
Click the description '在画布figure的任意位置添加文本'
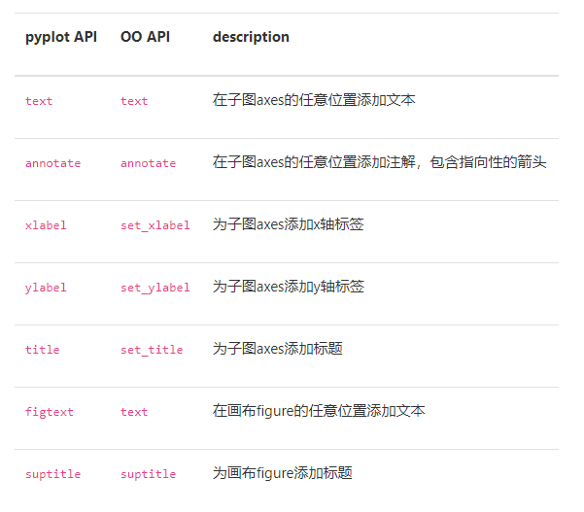pyautogui.click(x=319, y=411)
